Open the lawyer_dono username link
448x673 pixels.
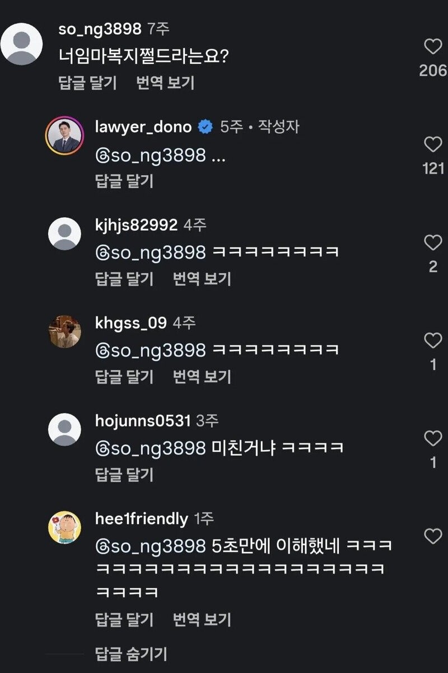(143, 127)
